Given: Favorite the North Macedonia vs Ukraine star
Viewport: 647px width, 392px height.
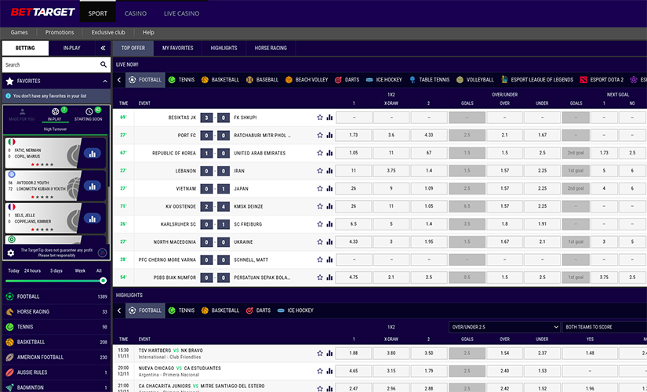Looking at the screenshot, I should coord(320,241).
